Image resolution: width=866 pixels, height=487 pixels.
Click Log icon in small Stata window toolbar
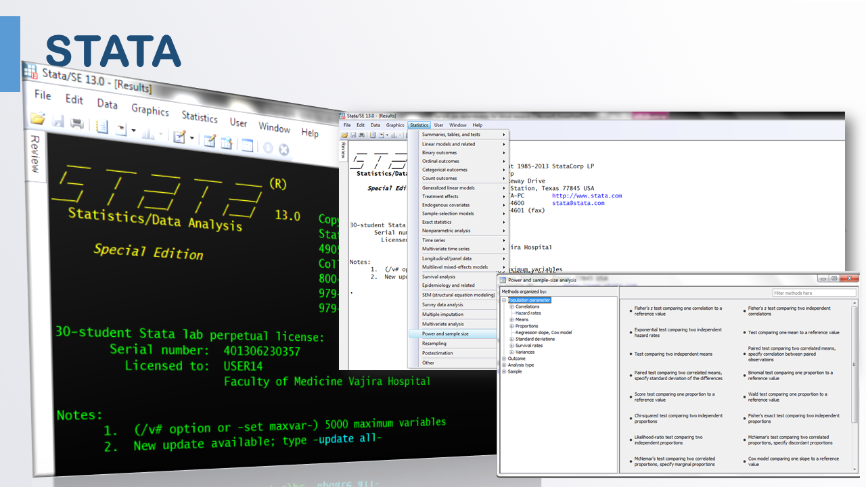click(372, 135)
